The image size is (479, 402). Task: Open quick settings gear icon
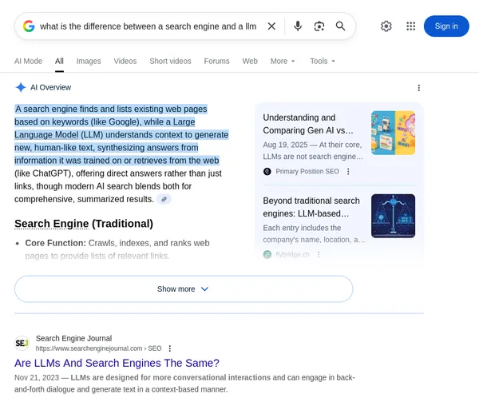click(386, 26)
